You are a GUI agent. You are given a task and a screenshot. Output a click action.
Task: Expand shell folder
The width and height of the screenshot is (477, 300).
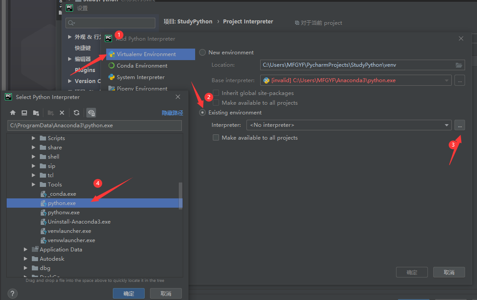(34, 157)
